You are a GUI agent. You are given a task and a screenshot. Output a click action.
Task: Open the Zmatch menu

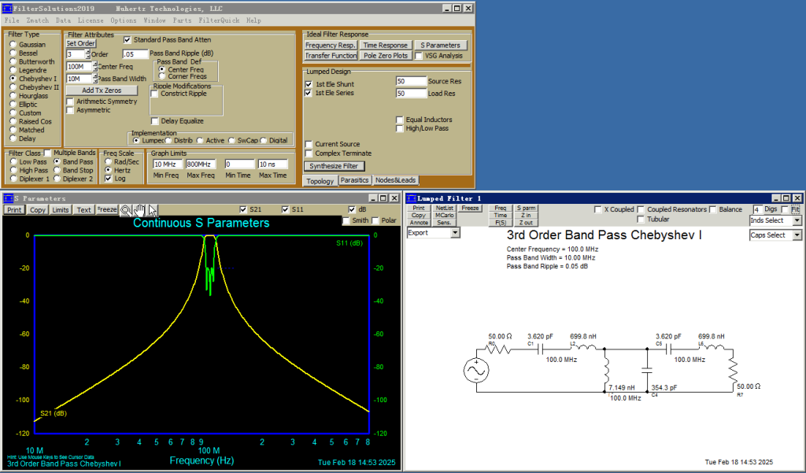click(38, 20)
